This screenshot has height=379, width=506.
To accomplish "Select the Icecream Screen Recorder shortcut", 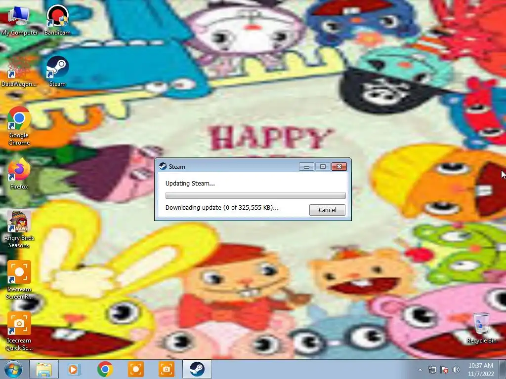I will coord(19,280).
